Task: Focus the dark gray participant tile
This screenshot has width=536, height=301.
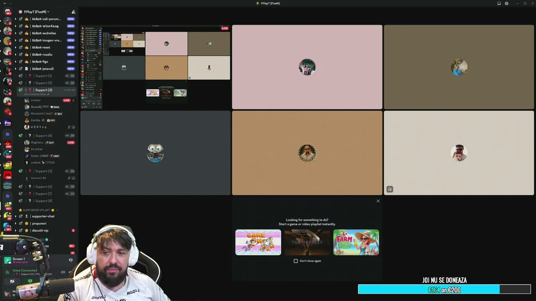Action: pos(155,153)
